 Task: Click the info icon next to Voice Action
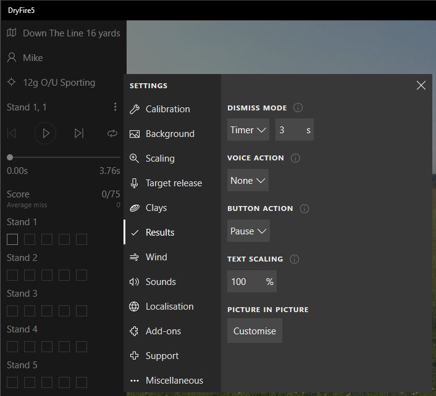click(295, 158)
